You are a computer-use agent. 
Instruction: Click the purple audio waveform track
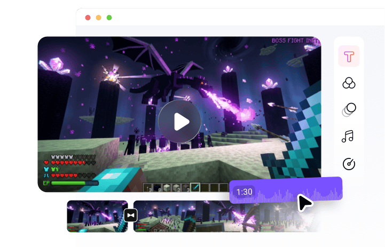coord(286,190)
